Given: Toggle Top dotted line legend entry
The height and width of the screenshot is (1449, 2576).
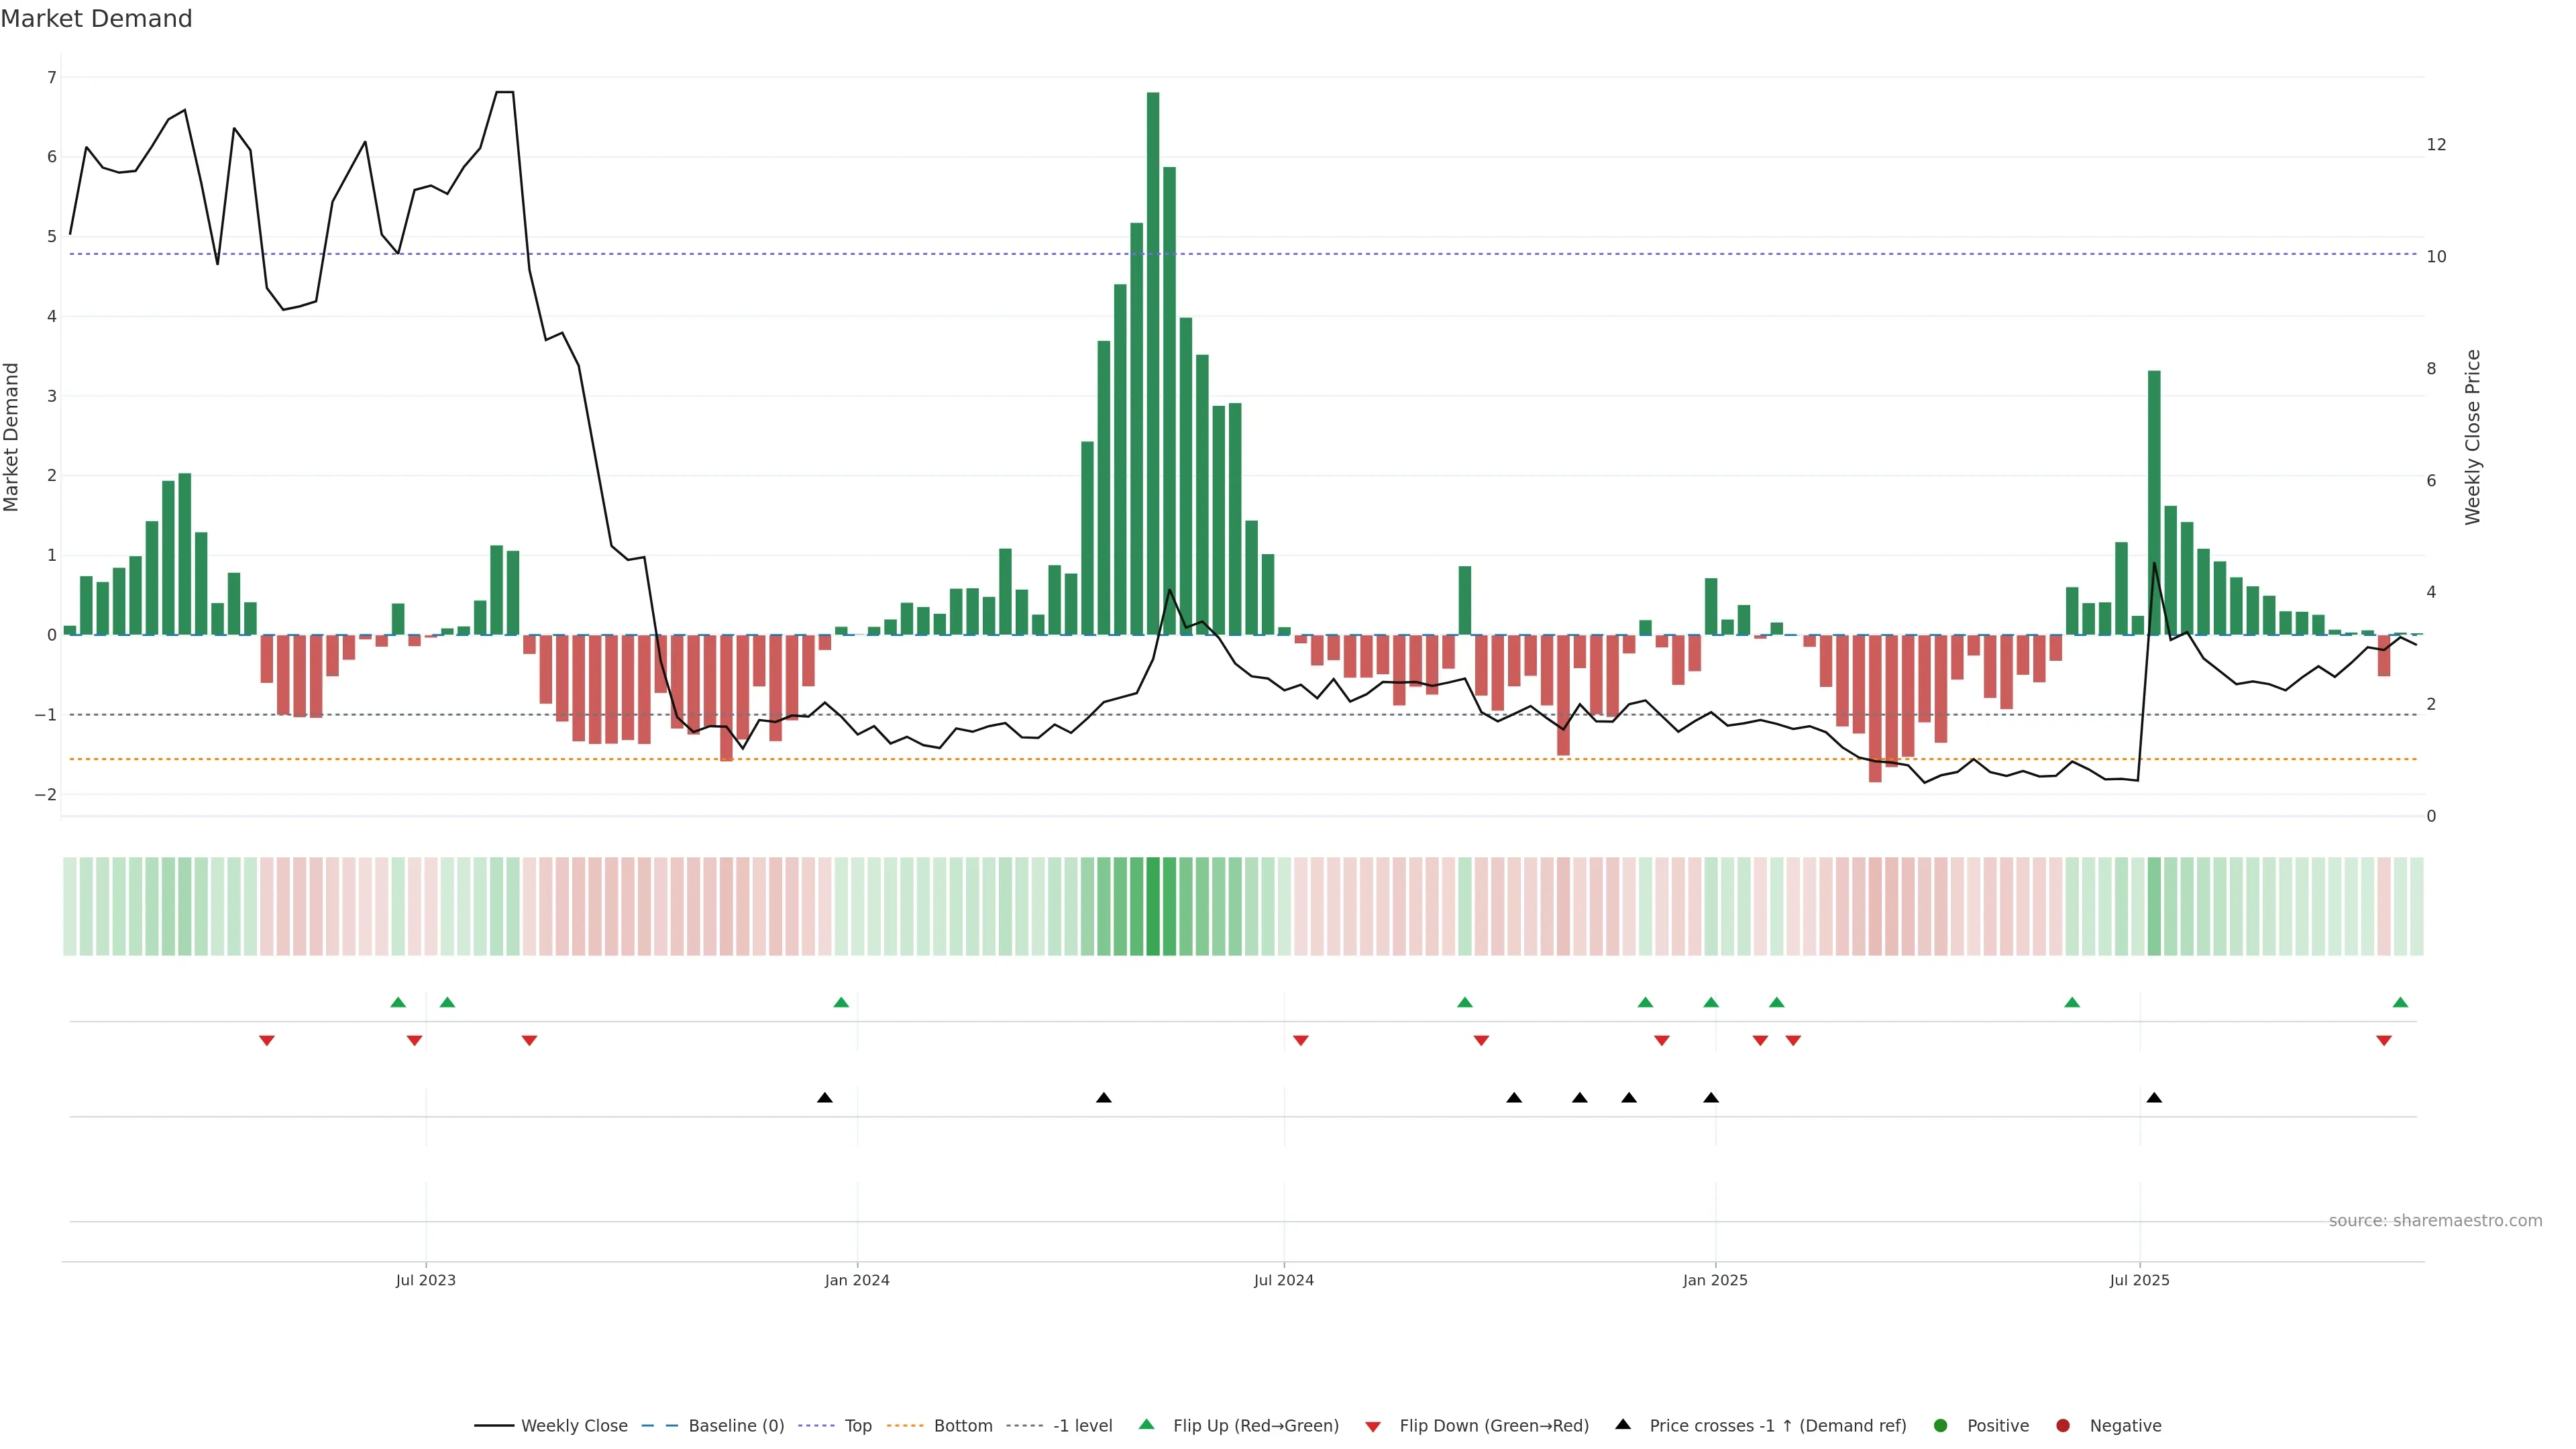Looking at the screenshot, I should pyautogui.click(x=857, y=1426).
